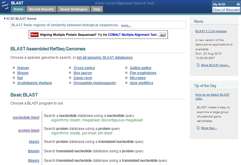The height and width of the screenshot is (165, 241).
Task: Click the NCBI helix logo icon
Action: (x=5, y=5)
